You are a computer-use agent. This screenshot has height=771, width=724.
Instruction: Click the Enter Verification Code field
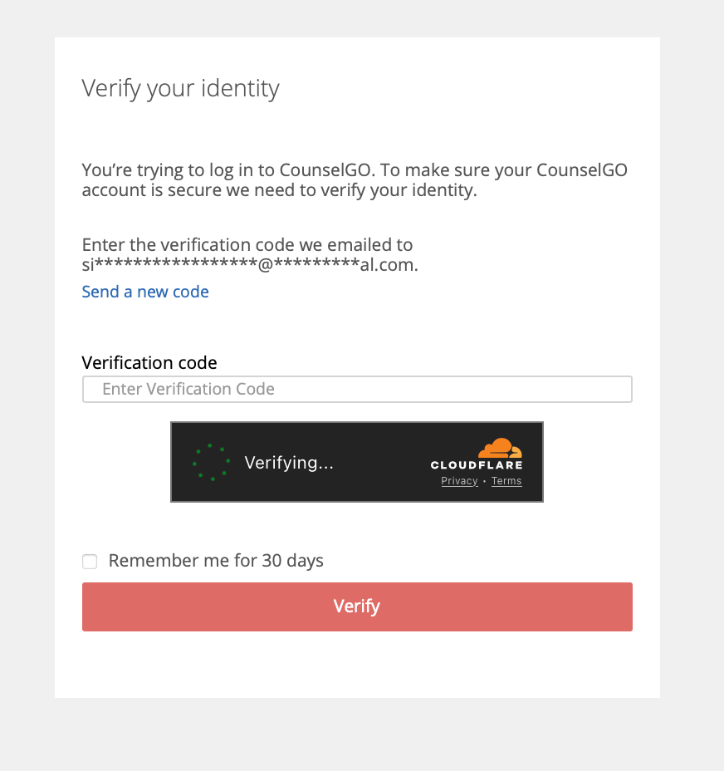tap(357, 389)
